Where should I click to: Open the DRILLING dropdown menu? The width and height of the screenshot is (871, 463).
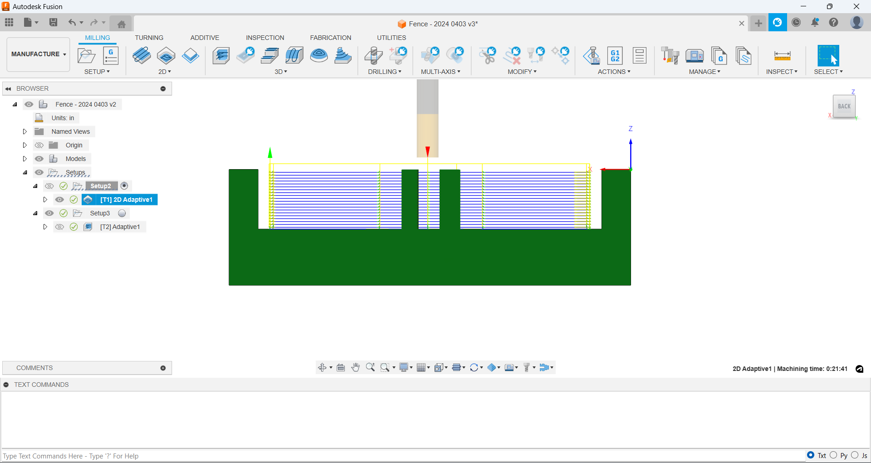385,72
